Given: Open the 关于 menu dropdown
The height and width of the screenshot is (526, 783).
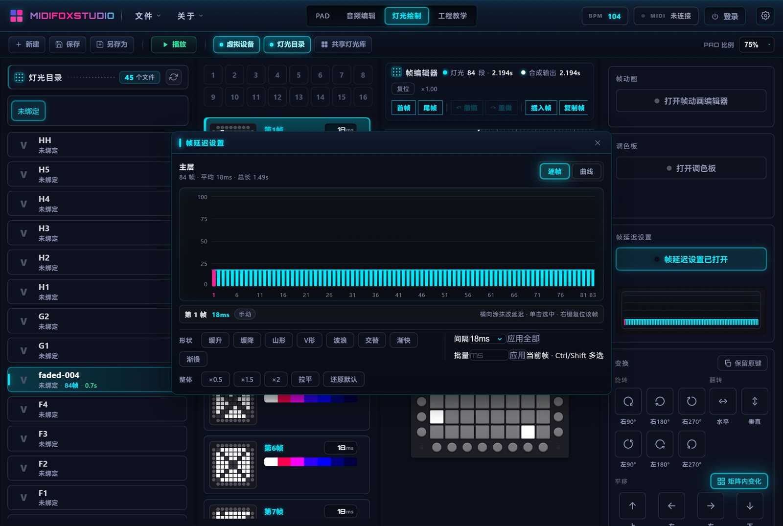Looking at the screenshot, I should (x=190, y=16).
